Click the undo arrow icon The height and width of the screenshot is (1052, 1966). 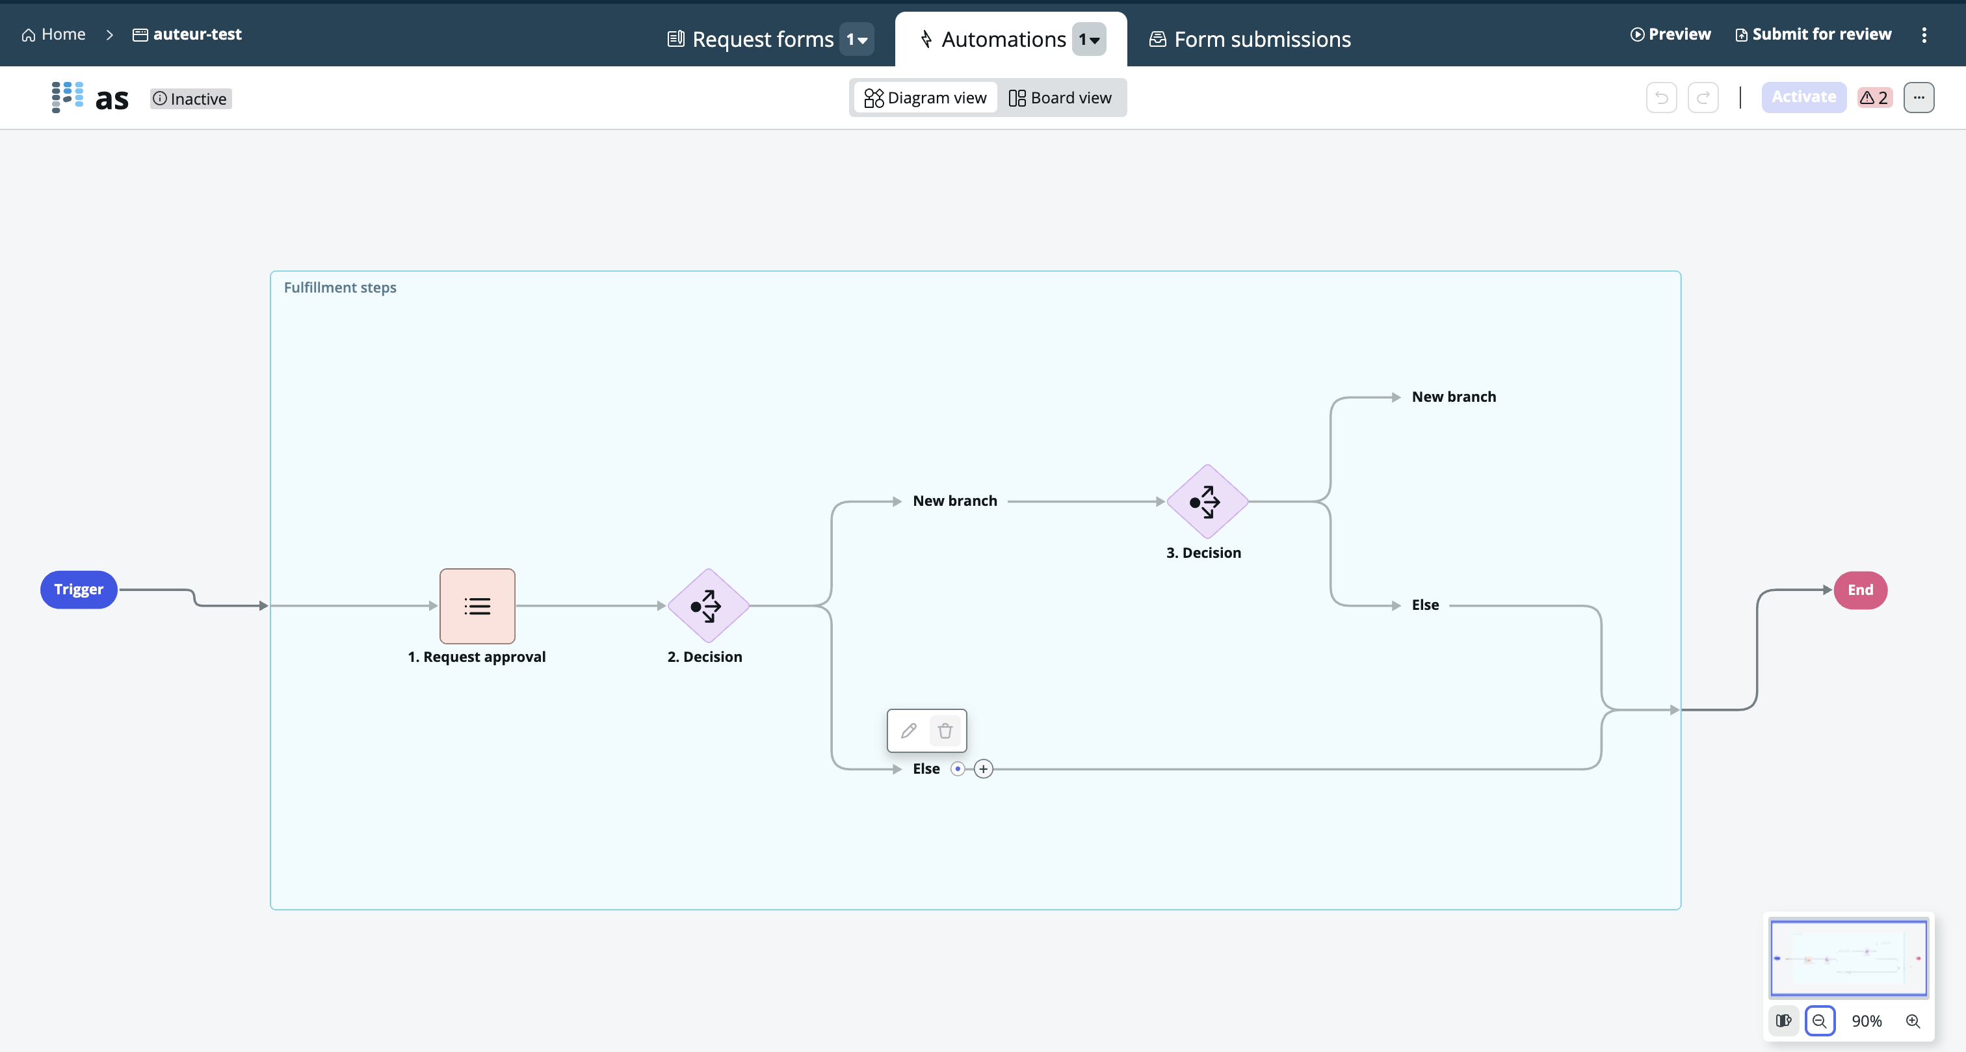click(1662, 97)
